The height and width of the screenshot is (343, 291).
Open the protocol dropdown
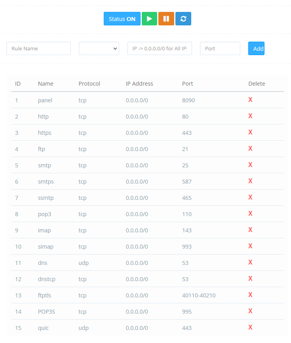99,48
